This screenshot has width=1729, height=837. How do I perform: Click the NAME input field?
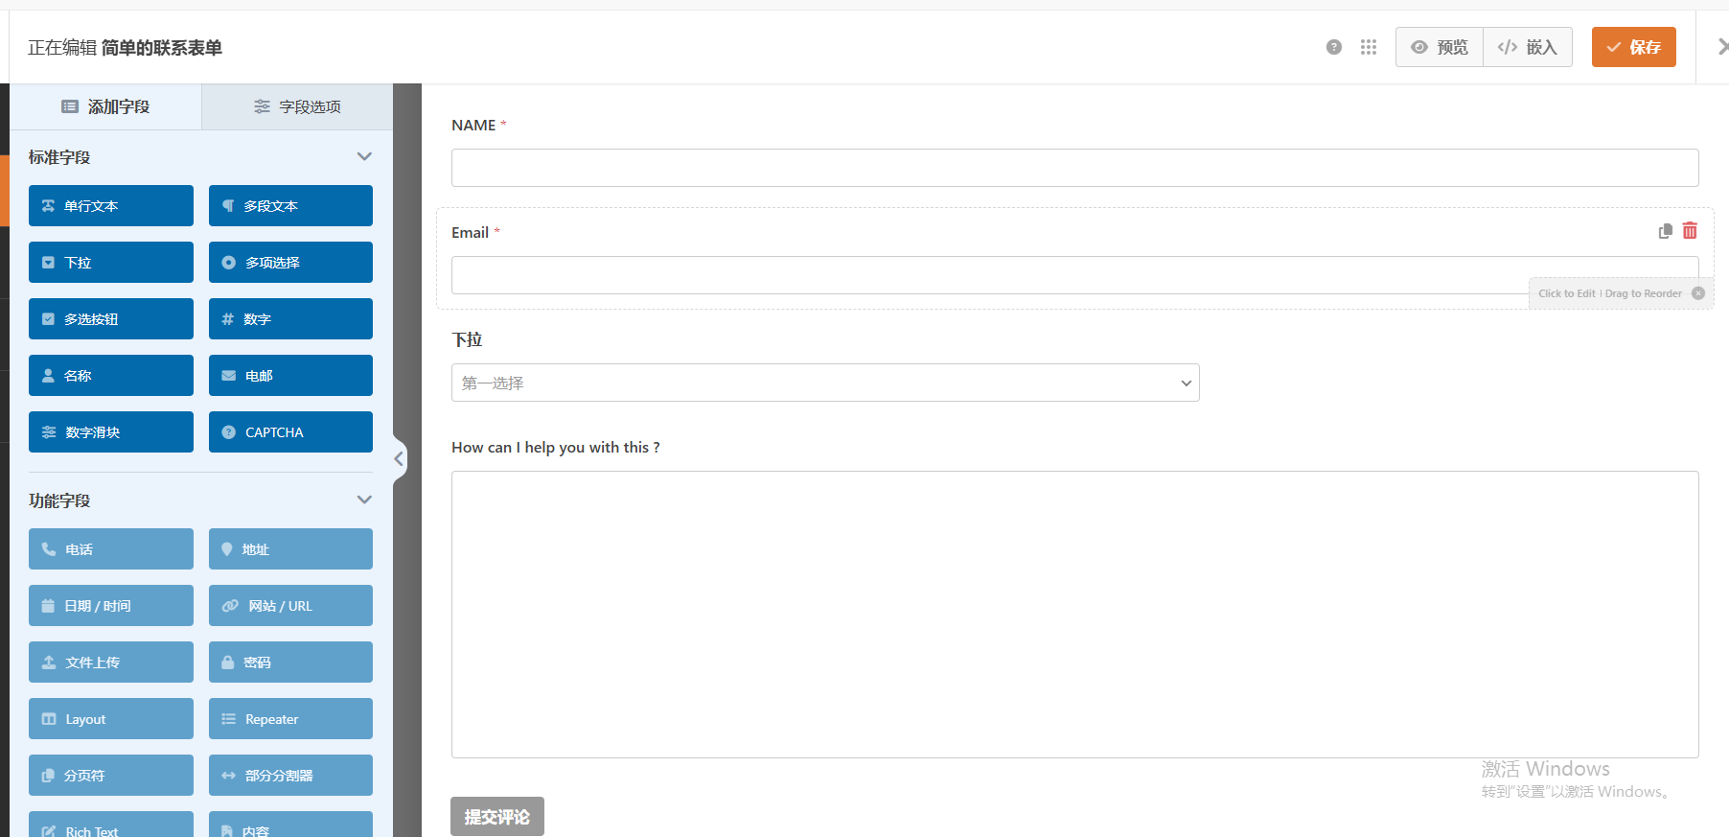coord(1073,168)
